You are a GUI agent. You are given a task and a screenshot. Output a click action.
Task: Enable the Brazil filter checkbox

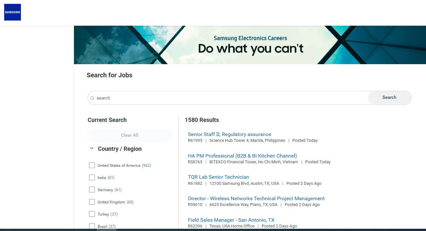(92, 226)
